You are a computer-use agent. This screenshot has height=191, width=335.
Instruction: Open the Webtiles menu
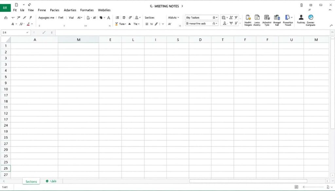coord(104,10)
